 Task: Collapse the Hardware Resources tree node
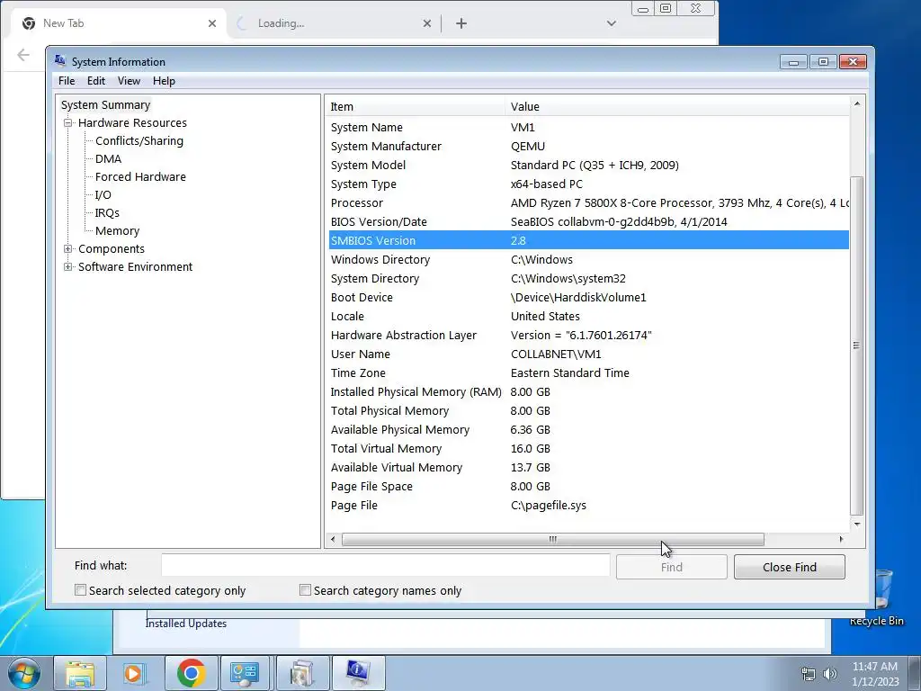click(x=68, y=122)
